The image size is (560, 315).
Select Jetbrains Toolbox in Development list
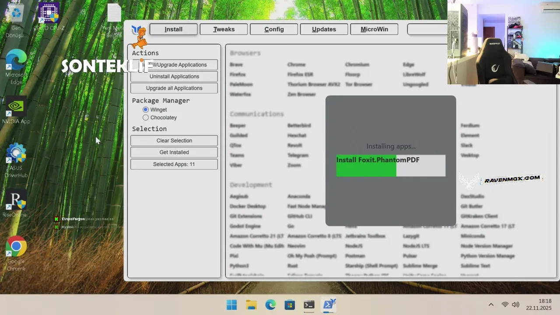[x=365, y=236]
